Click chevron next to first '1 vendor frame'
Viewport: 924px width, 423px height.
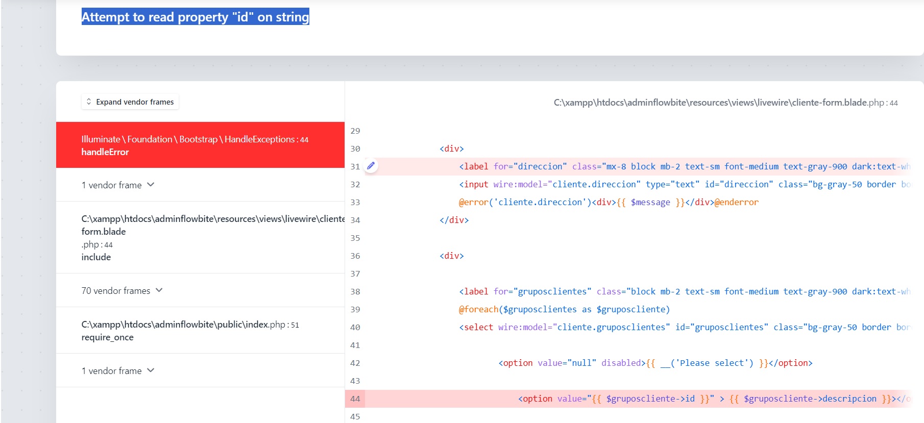tap(151, 184)
